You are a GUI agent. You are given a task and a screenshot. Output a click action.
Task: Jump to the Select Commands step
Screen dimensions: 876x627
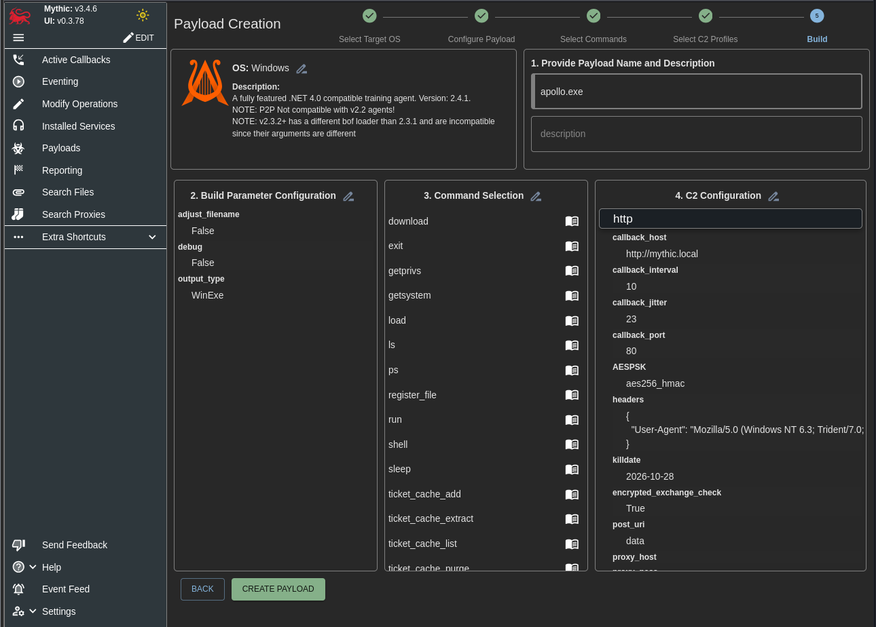pyautogui.click(x=594, y=16)
